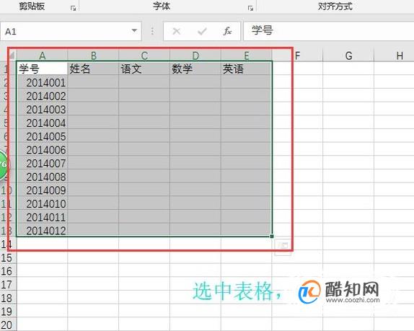The height and width of the screenshot is (331, 414).
Task: Open the clipboard group dialog launcher
Action: tap(74, 9)
